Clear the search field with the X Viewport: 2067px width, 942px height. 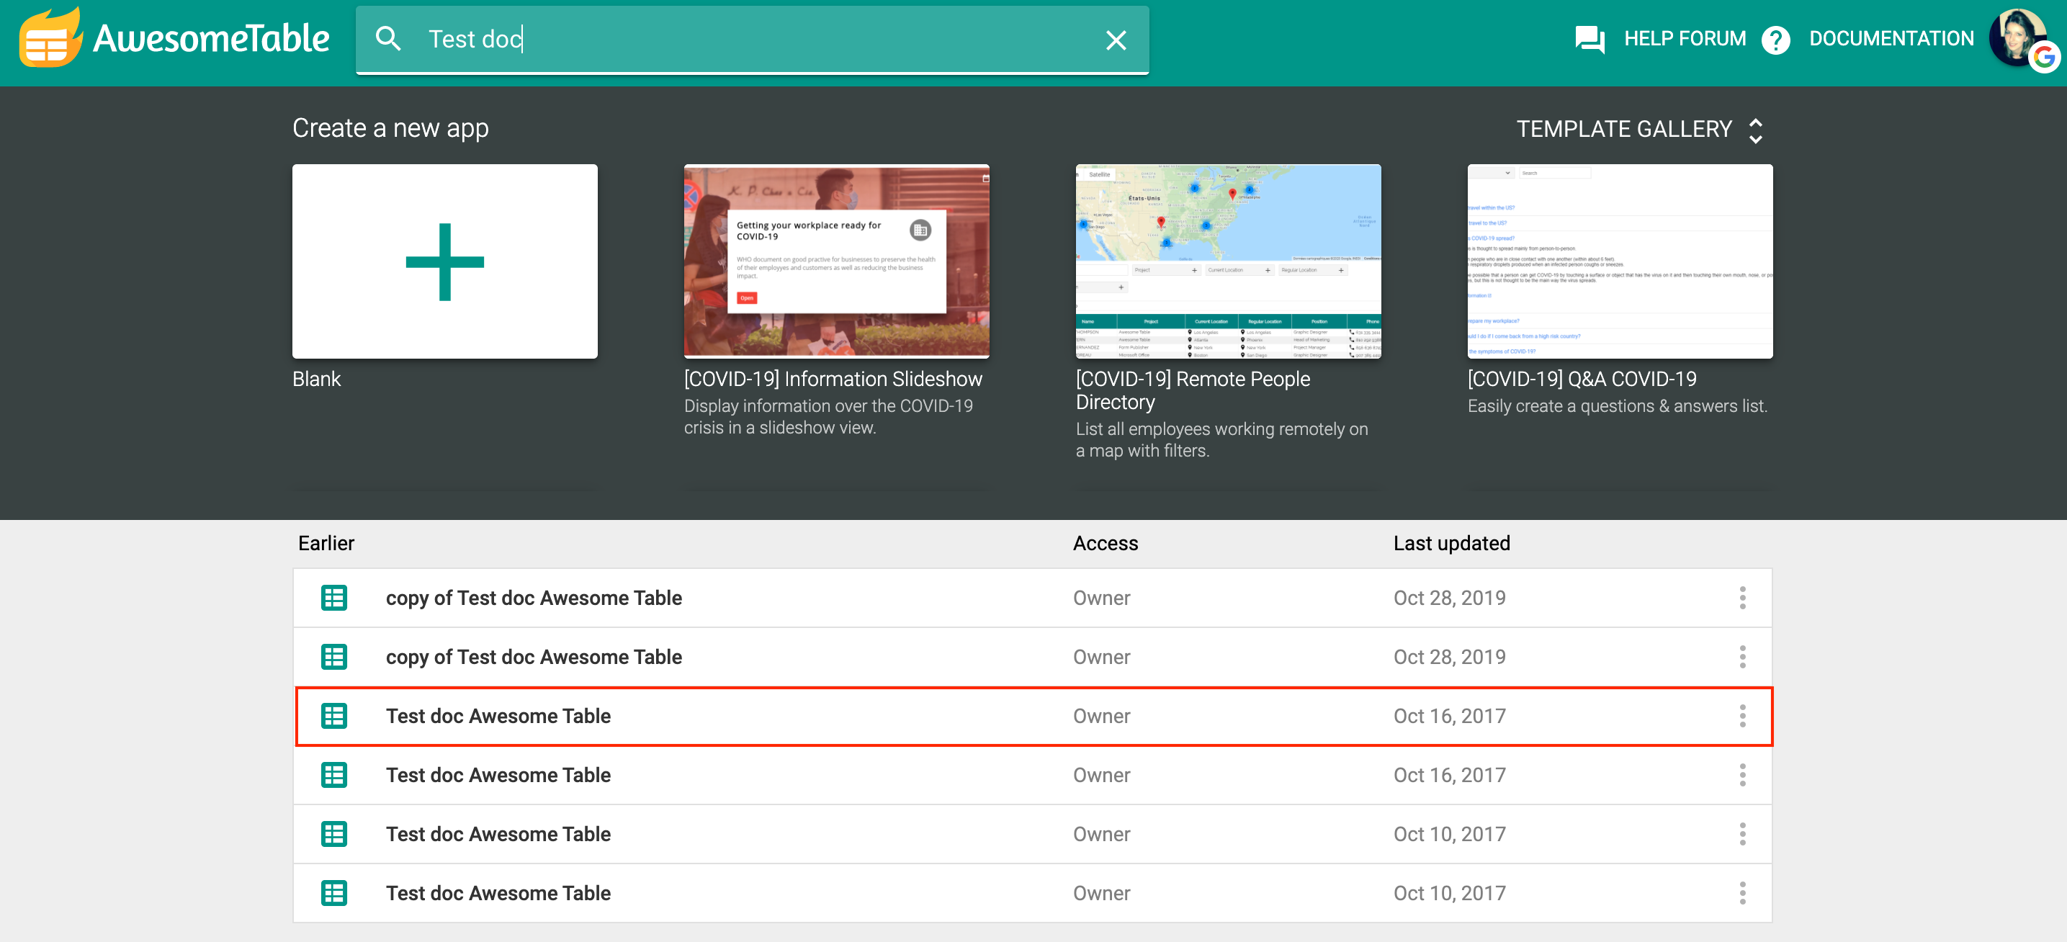1116,40
